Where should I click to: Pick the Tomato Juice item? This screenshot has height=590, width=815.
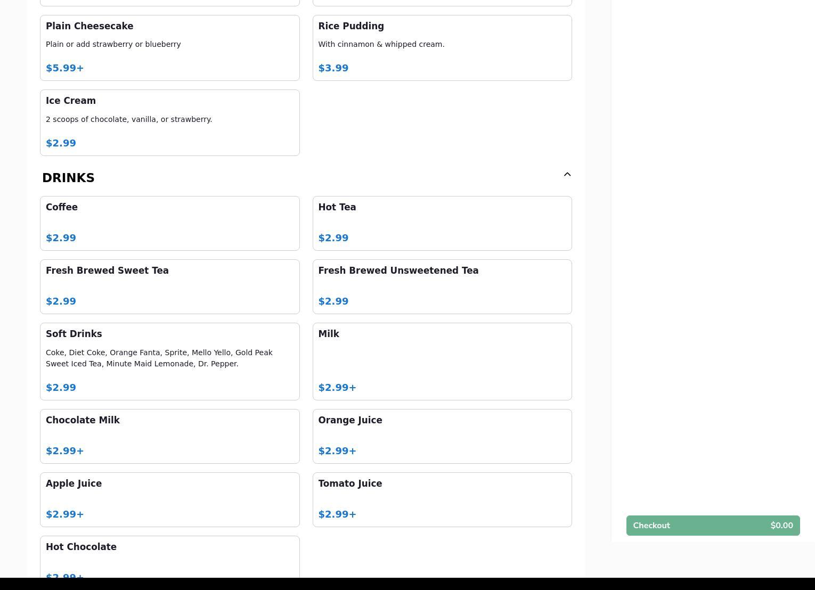point(442,499)
